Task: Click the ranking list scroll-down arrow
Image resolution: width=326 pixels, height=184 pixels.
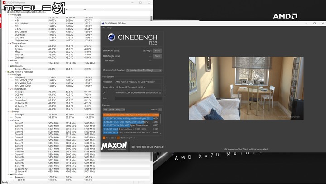Action: [x=160, y=134]
